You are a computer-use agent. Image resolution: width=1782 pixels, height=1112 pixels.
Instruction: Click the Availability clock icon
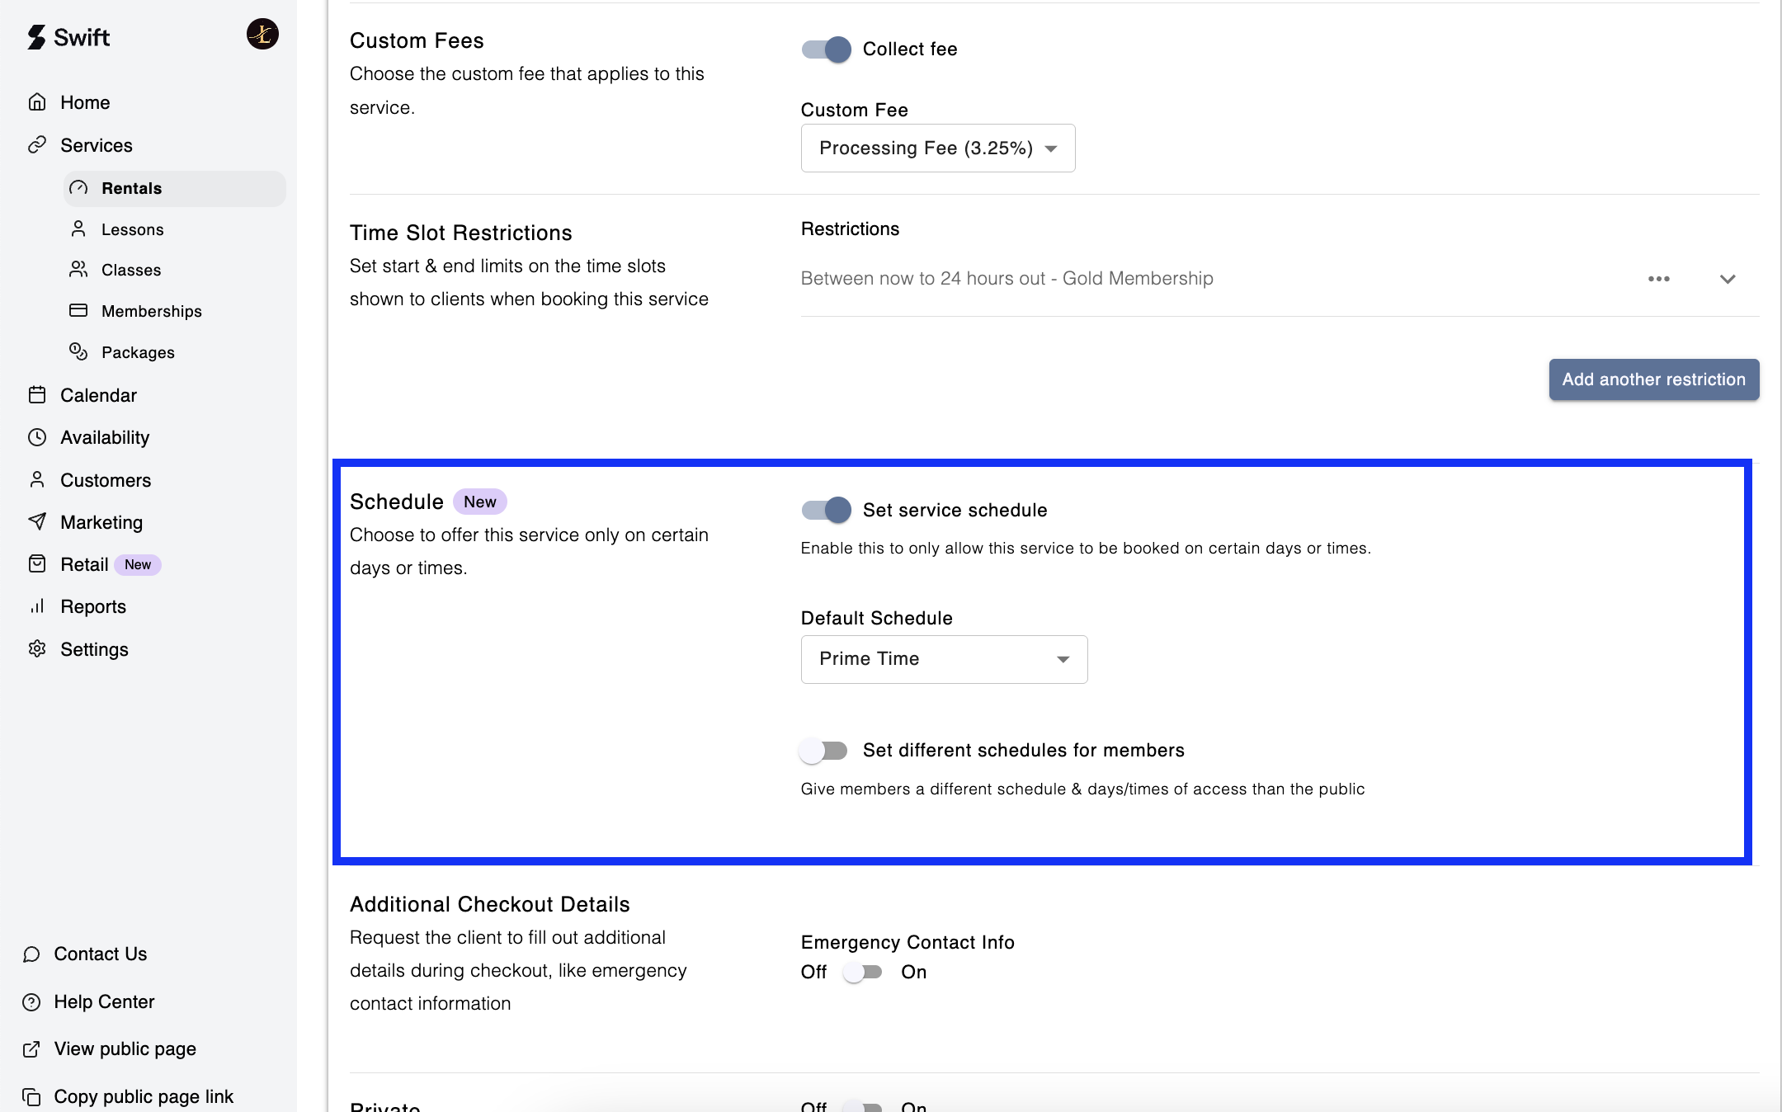[x=37, y=437]
